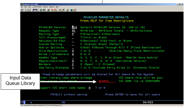The width and height of the screenshot is (188, 108).
Task: Click the Session A title bar text
Action: coord(30,4)
